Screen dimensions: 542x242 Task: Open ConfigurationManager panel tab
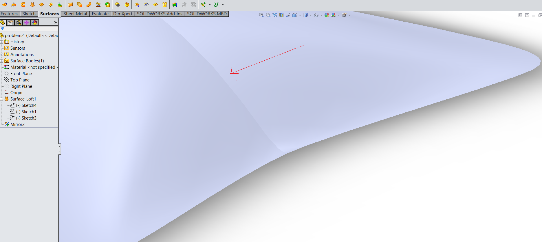19,23
